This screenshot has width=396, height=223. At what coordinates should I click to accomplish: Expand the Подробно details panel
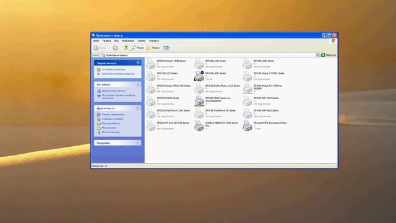coord(138,143)
